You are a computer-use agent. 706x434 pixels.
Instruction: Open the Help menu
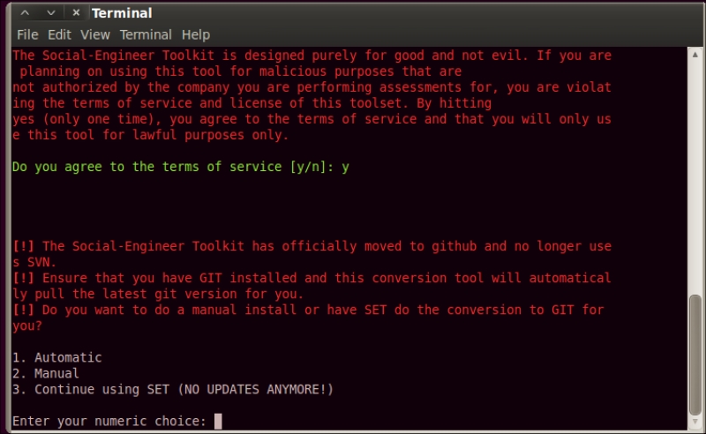tap(196, 34)
